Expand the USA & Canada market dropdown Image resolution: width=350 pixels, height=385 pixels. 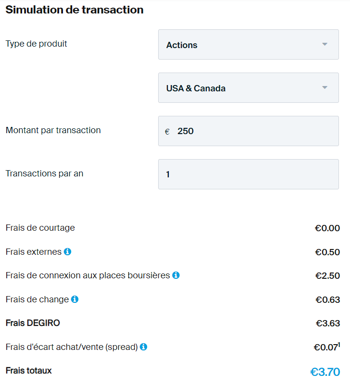click(x=248, y=88)
